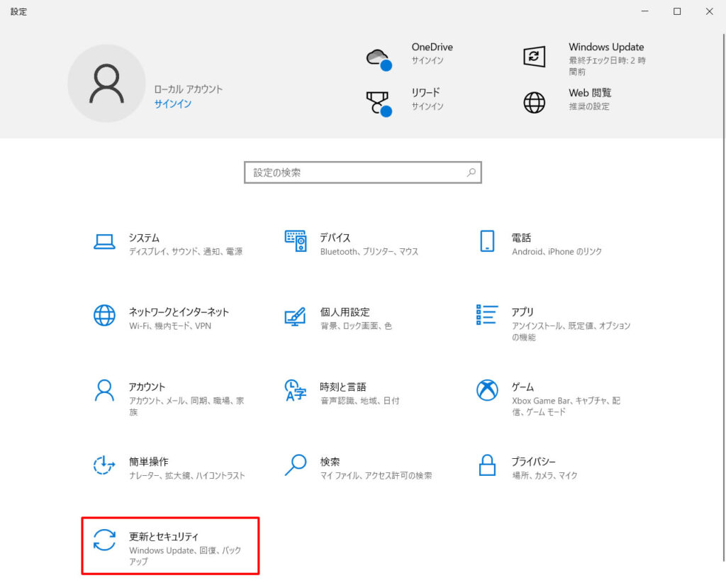Screen dimensions: 726x583
Task: Open the リワード (Rewards) panel
Action: coord(378,102)
